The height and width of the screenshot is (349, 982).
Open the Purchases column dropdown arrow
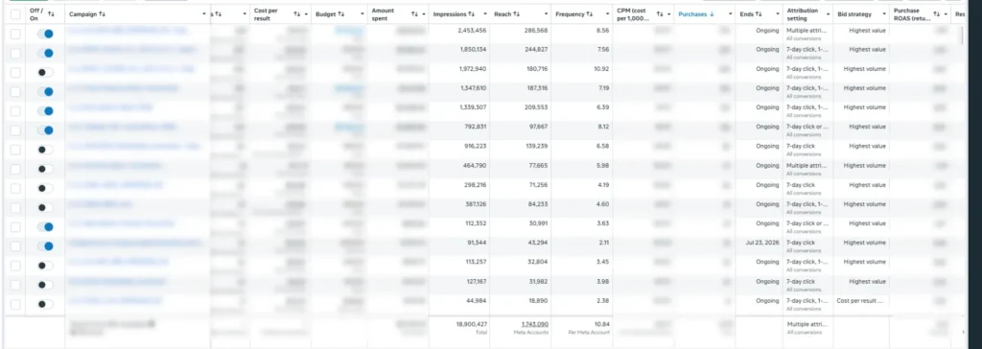[731, 13]
